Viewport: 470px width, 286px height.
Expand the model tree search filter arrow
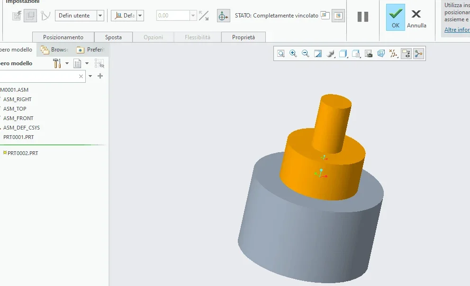point(90,76)
